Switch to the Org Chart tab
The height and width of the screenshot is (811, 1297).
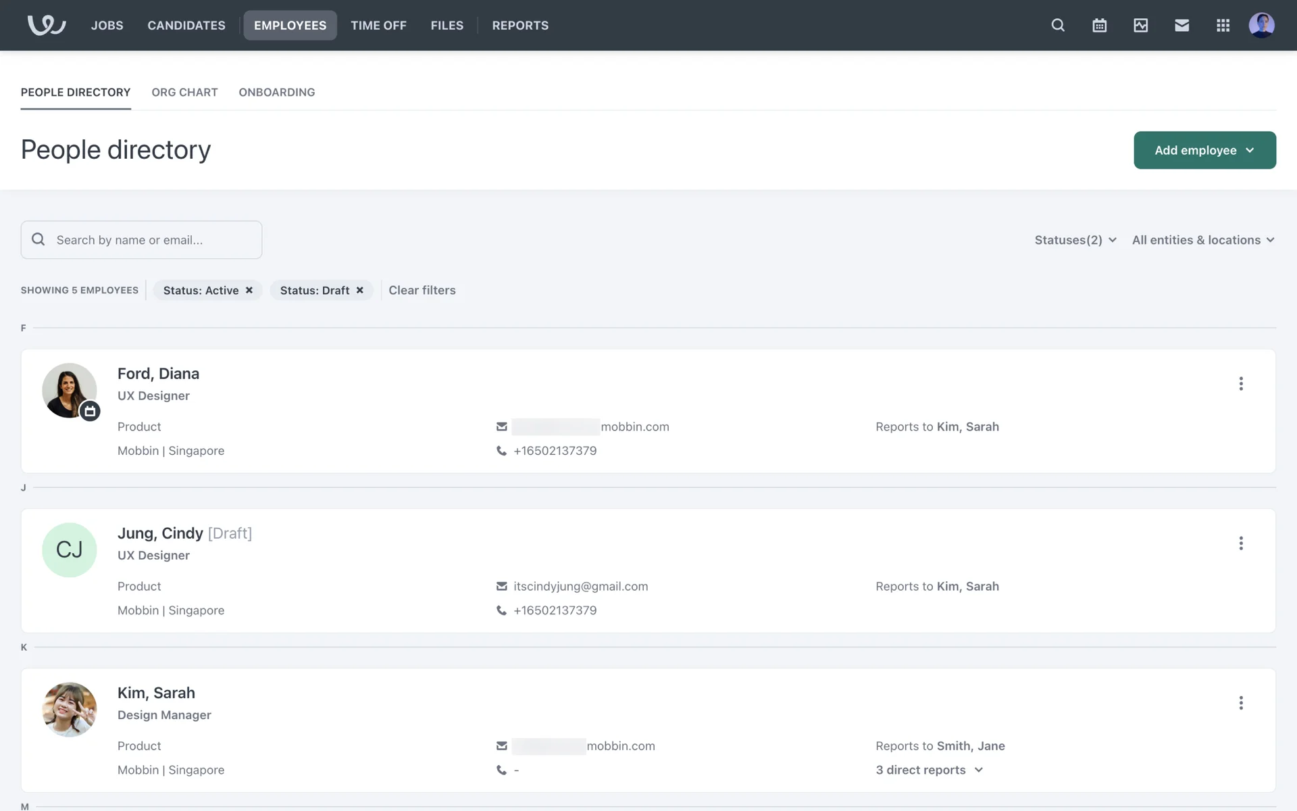click(x=184, y=92)
